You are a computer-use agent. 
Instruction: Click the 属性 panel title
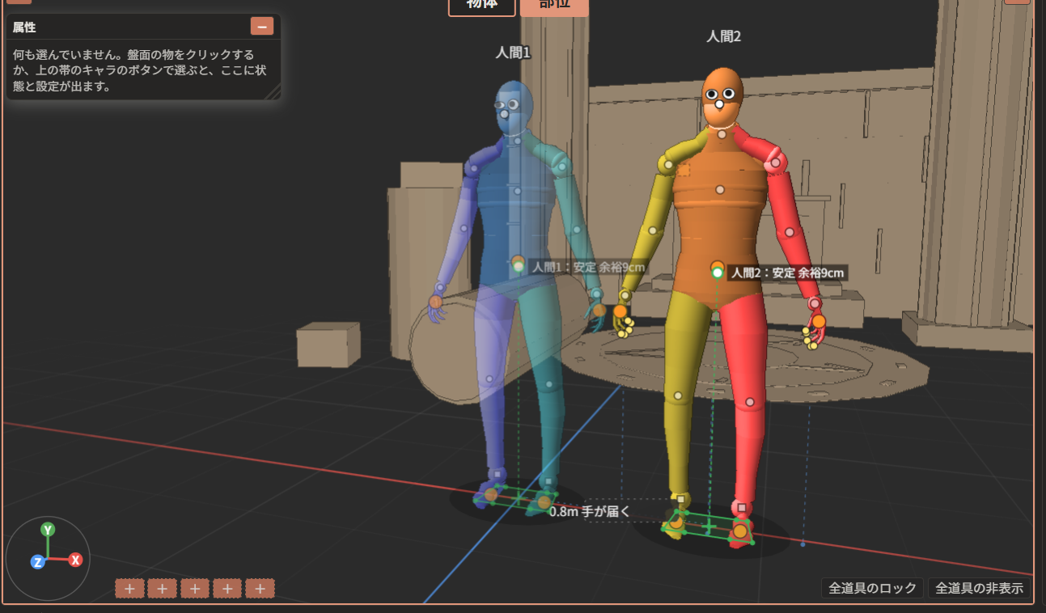[x=24, y=27]
